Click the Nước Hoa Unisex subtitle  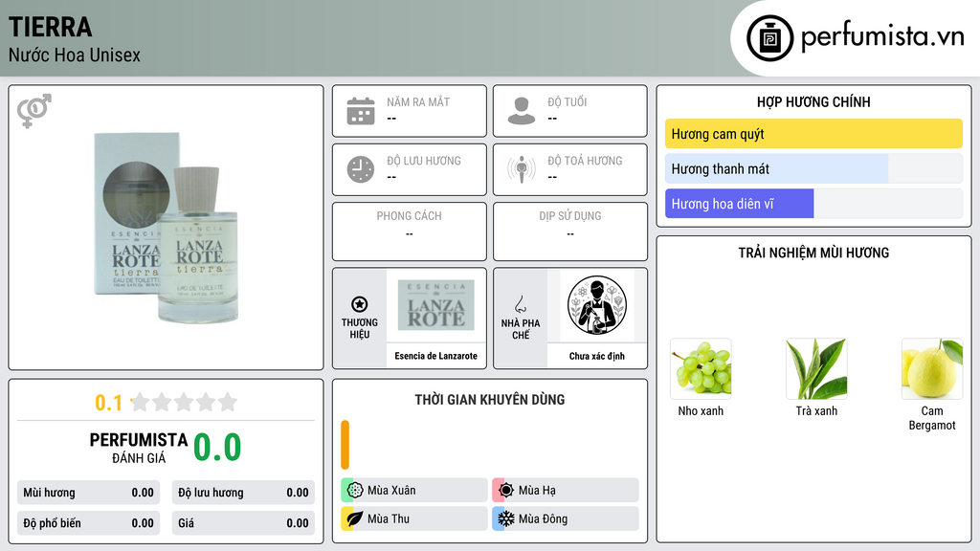(75, 55)
